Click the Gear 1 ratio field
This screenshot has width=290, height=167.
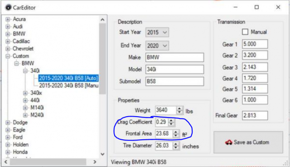coord(255,44)
